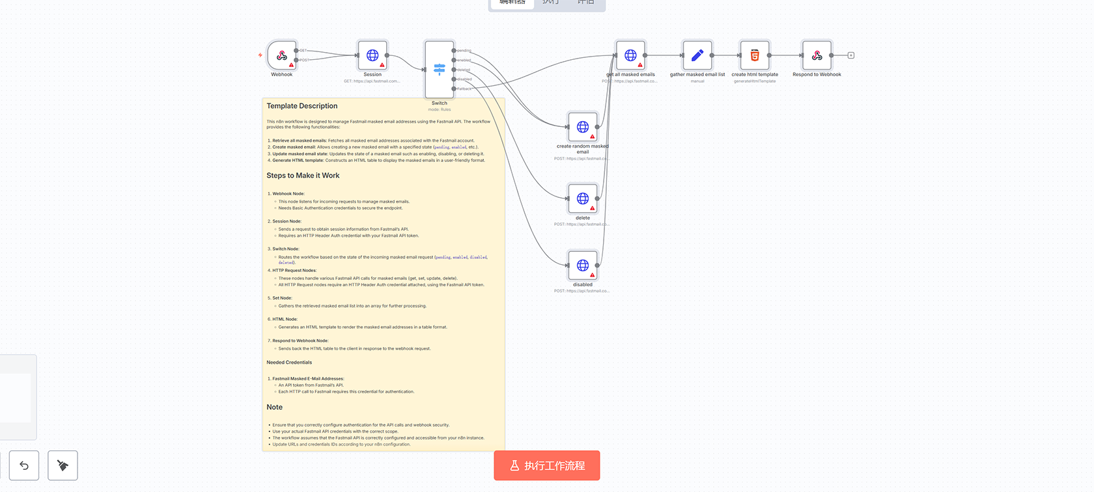Select the 'delete' HTTP request node
The image size is (1094, 492).
tap(582, 198)
